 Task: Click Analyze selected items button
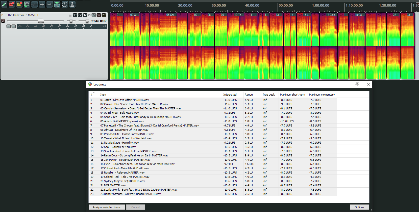[x=107, y=207]
